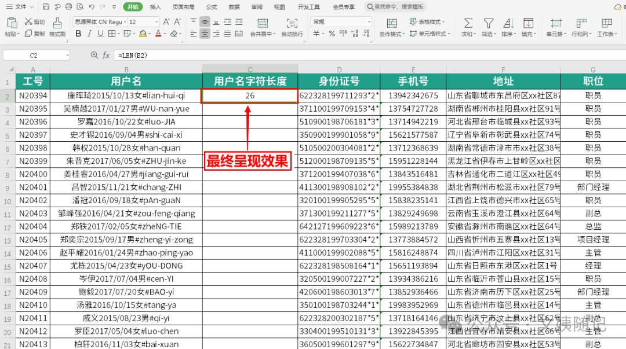Switch to the Insert (插入) tab
This screenshot has height=349, width=626.
click(155, 7)
